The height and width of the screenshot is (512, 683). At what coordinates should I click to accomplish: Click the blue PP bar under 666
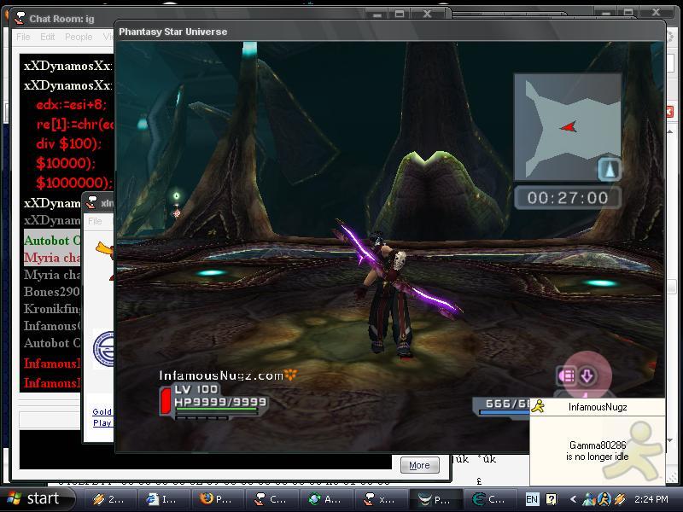click(x=504, y=412)
